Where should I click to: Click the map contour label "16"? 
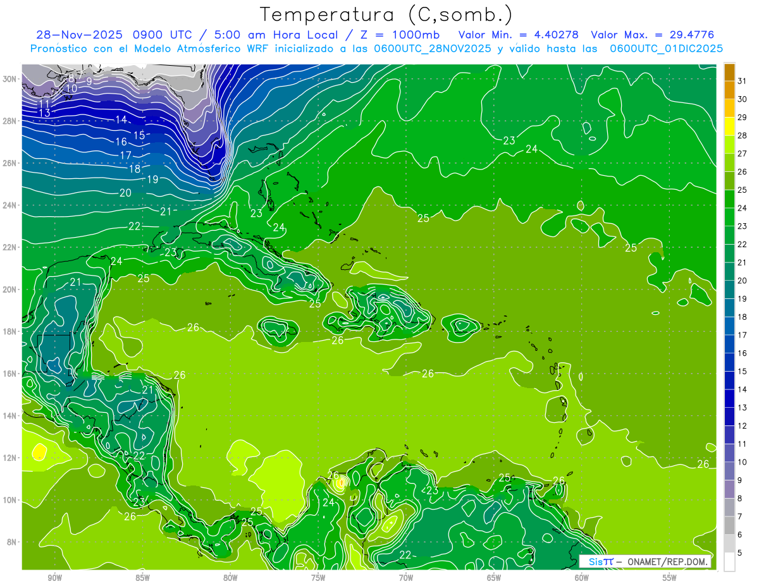(x=121, y=142)
